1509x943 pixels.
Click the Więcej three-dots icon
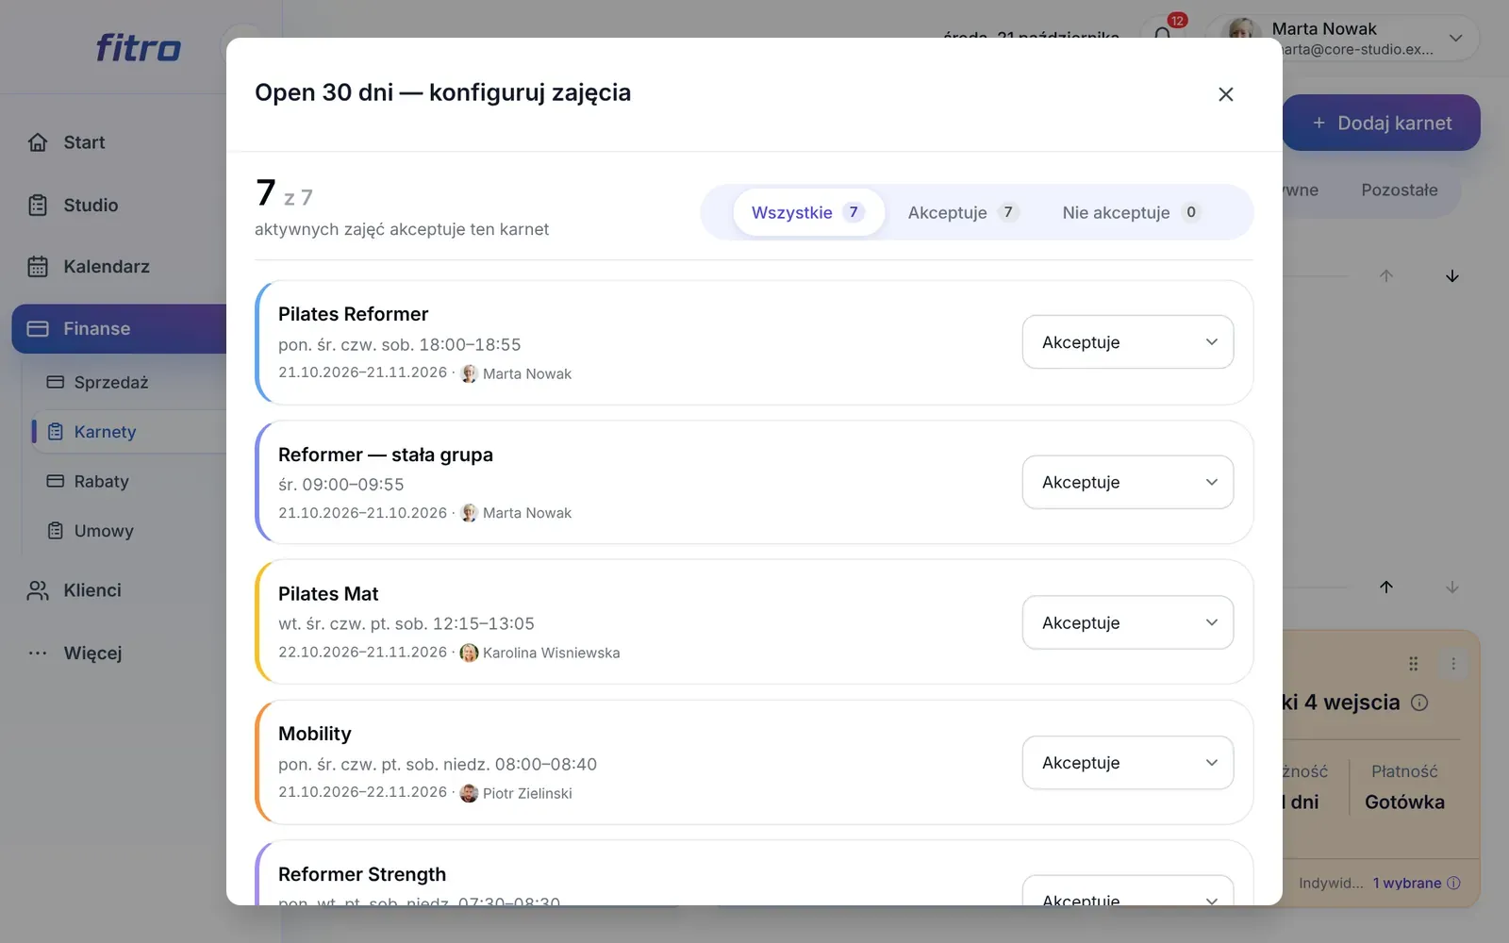38,653
